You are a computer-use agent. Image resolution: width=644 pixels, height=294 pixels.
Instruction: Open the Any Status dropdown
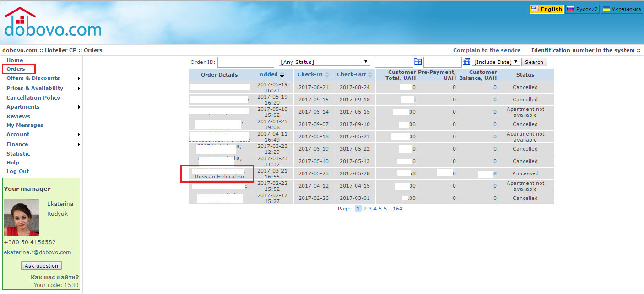click(325, 62)
